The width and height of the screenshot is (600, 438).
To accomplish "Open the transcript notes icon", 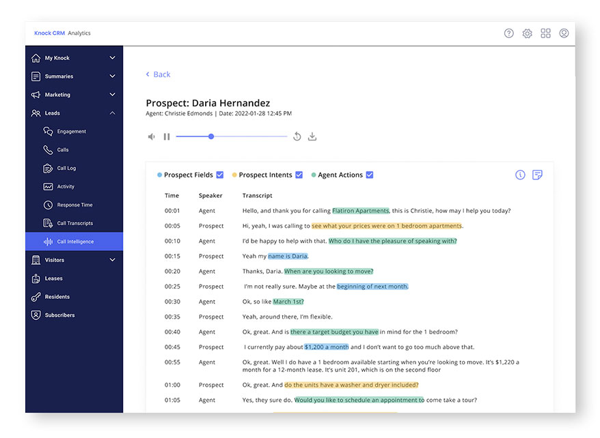I will pyautogui.click(x=537, y=175).
